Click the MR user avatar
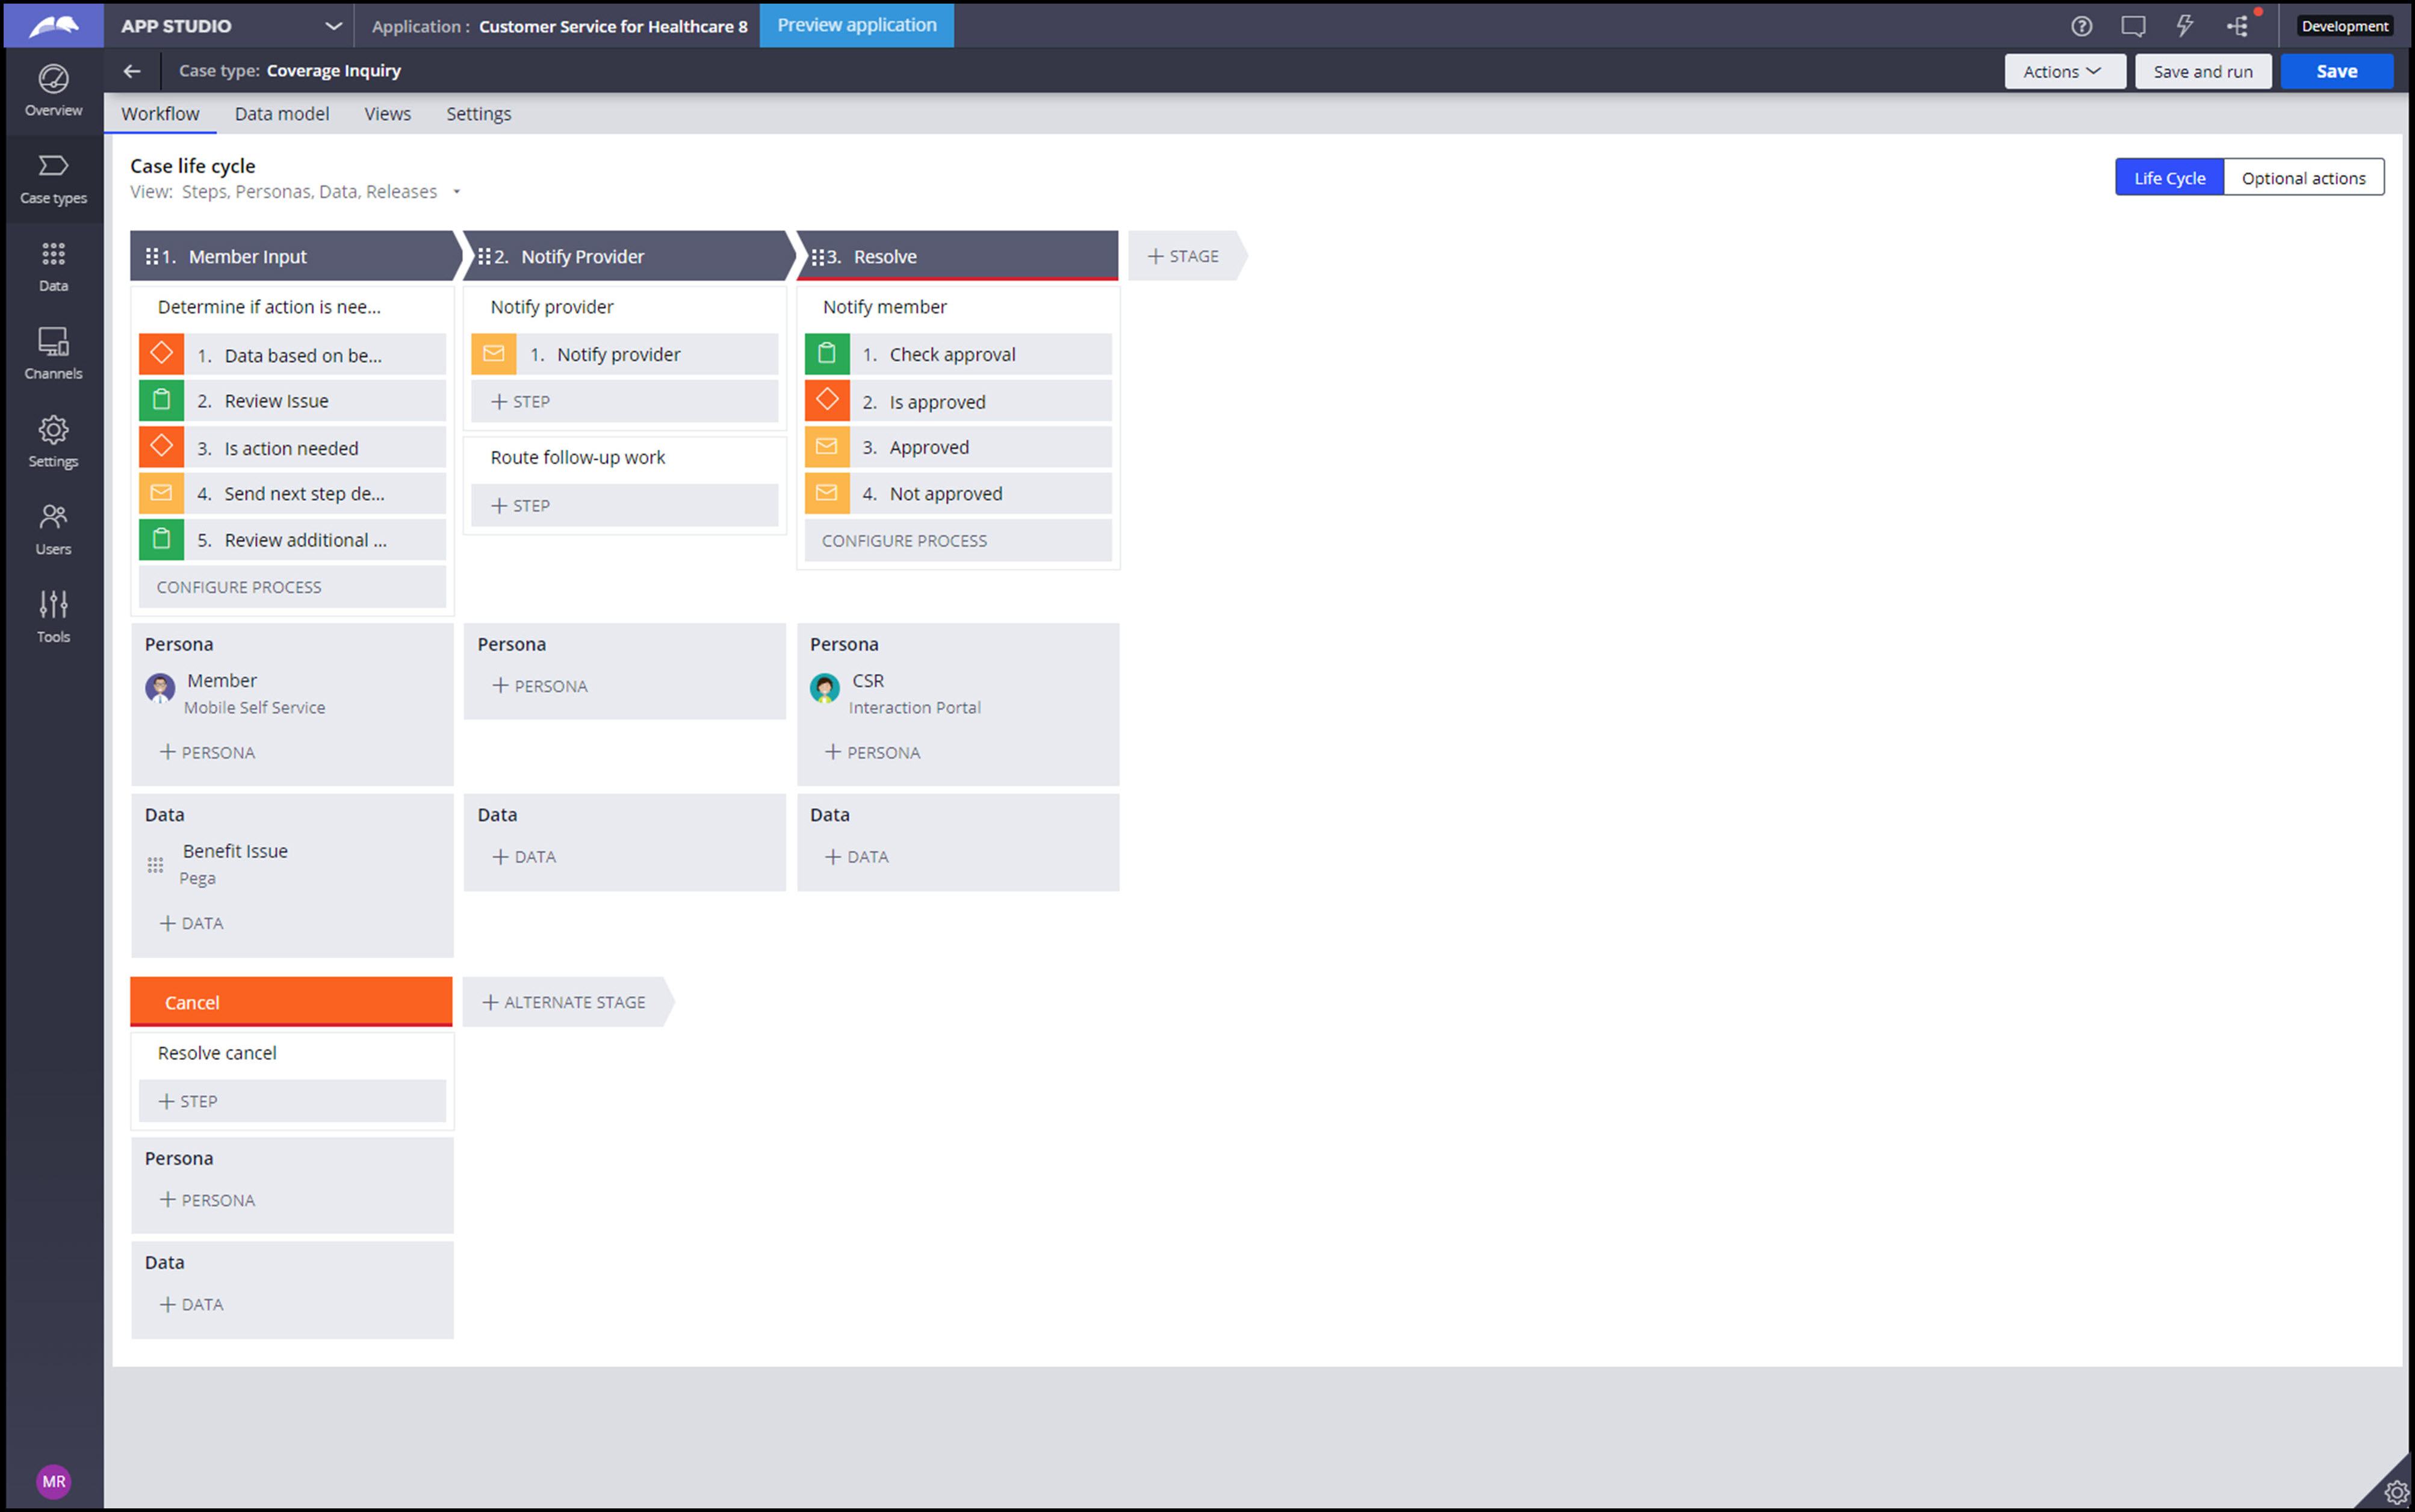The image size is (2415, 1512). 54,1481
